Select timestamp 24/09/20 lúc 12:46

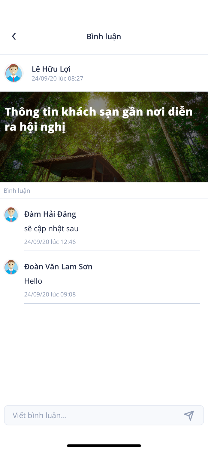tap(50, 241)
